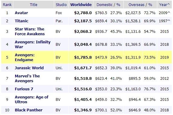This screenshot has height=115, width=173.
Task: Click the Fox studio cell for Avatar
Action: [x=59, y=13]
